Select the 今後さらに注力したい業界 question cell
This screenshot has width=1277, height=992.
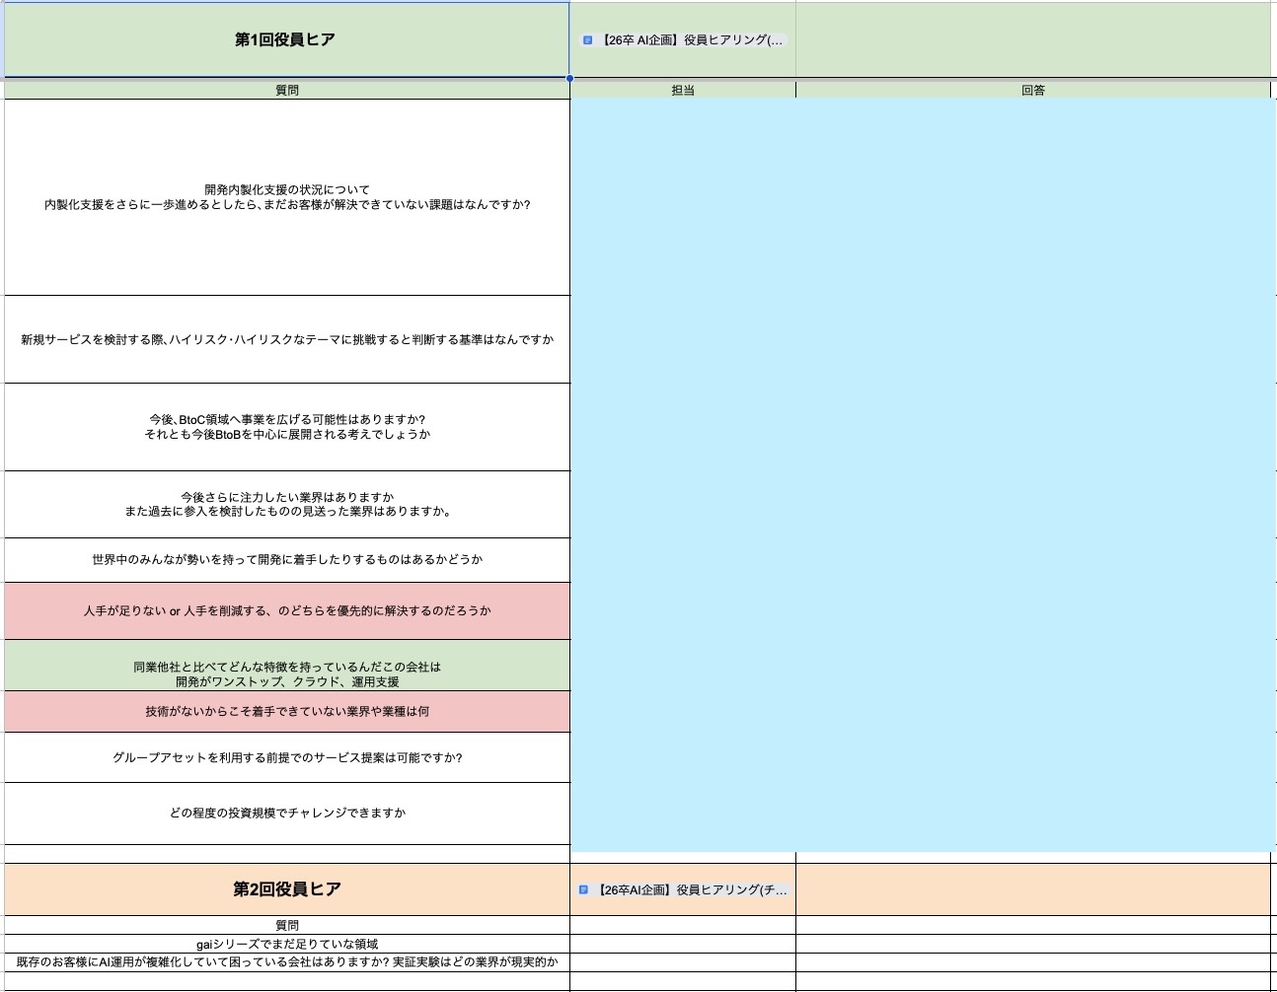[x=287, y=505]
